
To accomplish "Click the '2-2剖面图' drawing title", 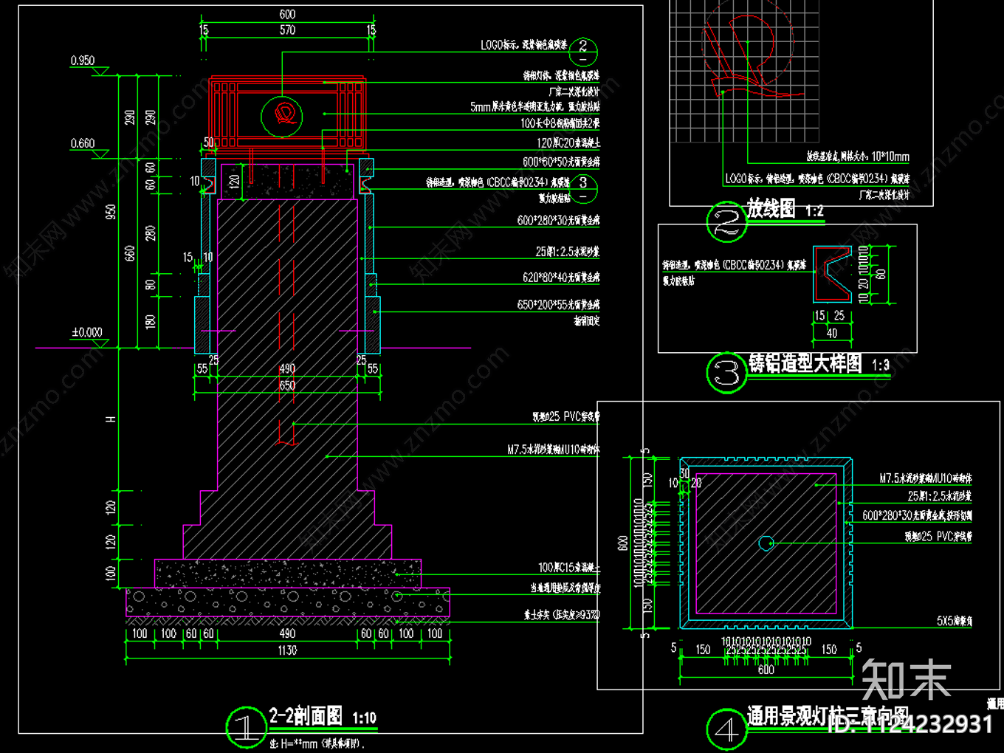I will click(x=306, y=716).
